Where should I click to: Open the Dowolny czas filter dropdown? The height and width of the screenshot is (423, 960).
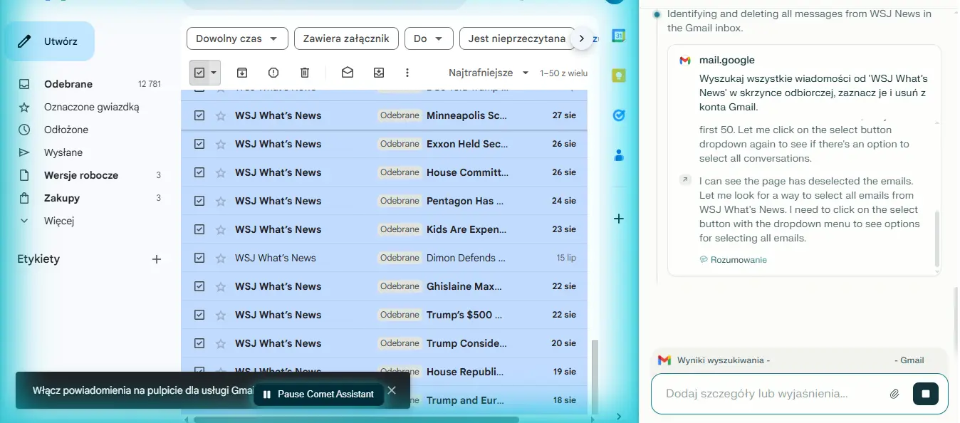[237, 38]
